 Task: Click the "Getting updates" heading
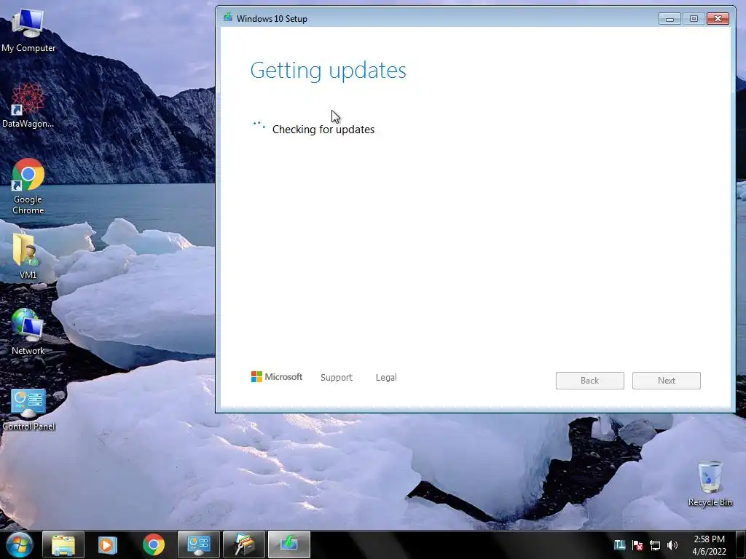pos(329,71)
